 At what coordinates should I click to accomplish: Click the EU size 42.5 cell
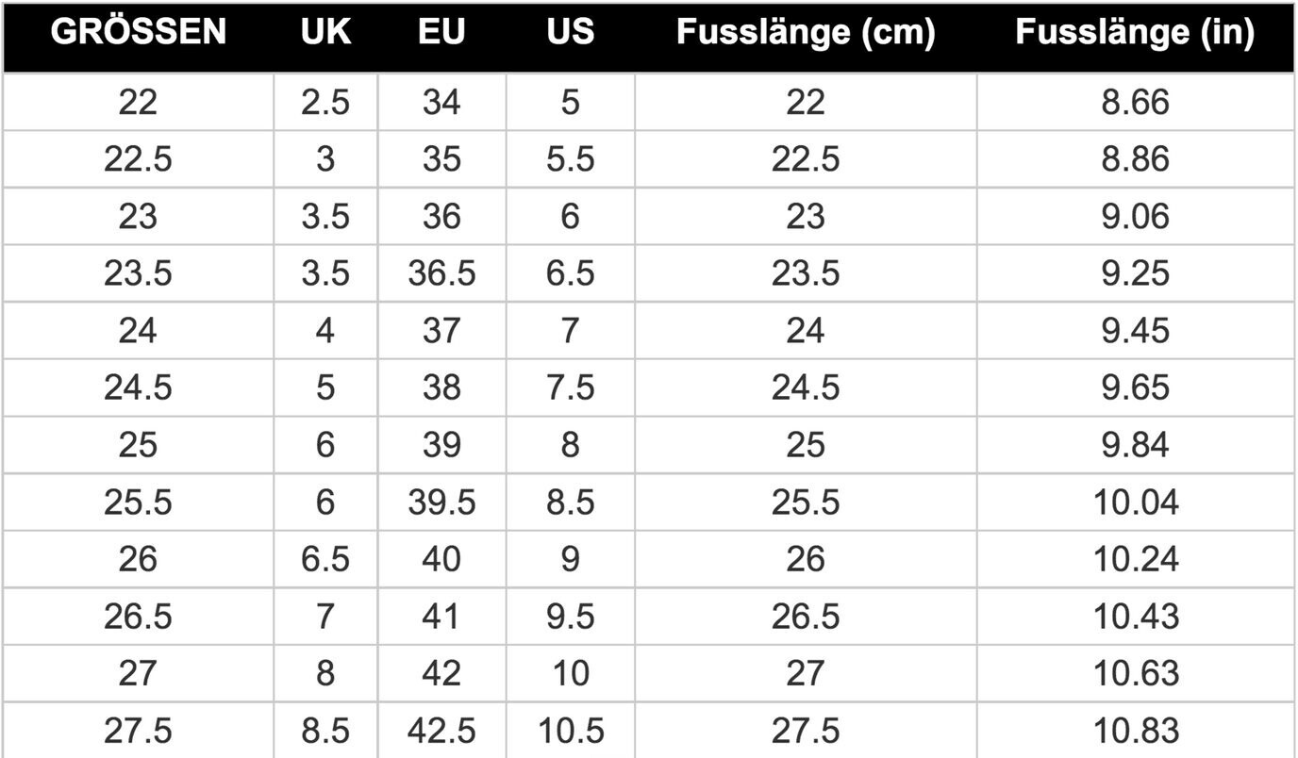tap(441, 731)
